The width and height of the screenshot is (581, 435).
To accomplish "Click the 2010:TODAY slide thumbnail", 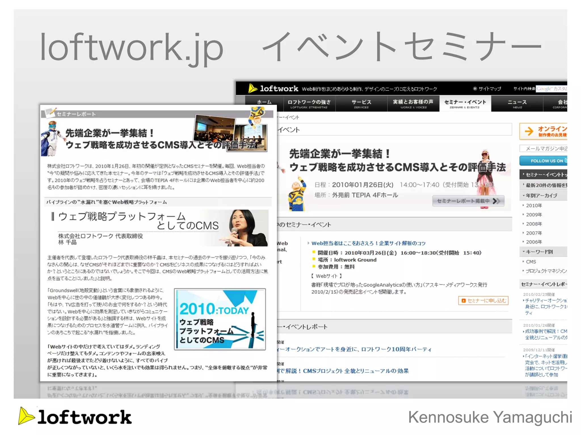I will point(220,319).
